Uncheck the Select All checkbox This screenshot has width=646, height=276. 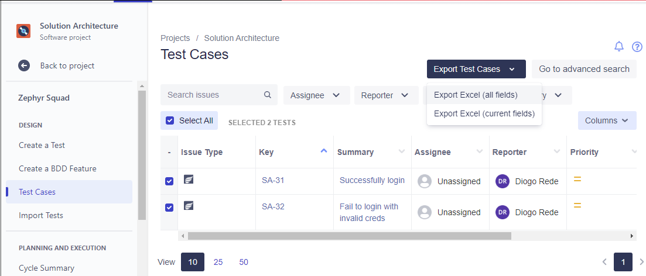(x=170, y=120)
